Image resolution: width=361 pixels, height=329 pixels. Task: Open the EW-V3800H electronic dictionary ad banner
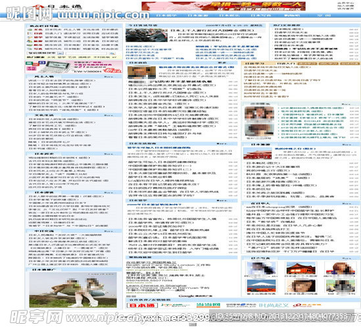(74, 67)
